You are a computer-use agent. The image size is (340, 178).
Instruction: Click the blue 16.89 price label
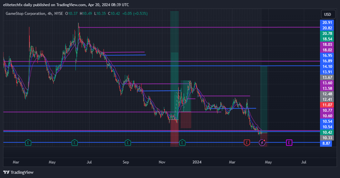(327, 61)
